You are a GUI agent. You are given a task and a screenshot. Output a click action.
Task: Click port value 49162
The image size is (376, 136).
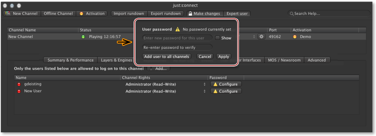click(275, 37)
